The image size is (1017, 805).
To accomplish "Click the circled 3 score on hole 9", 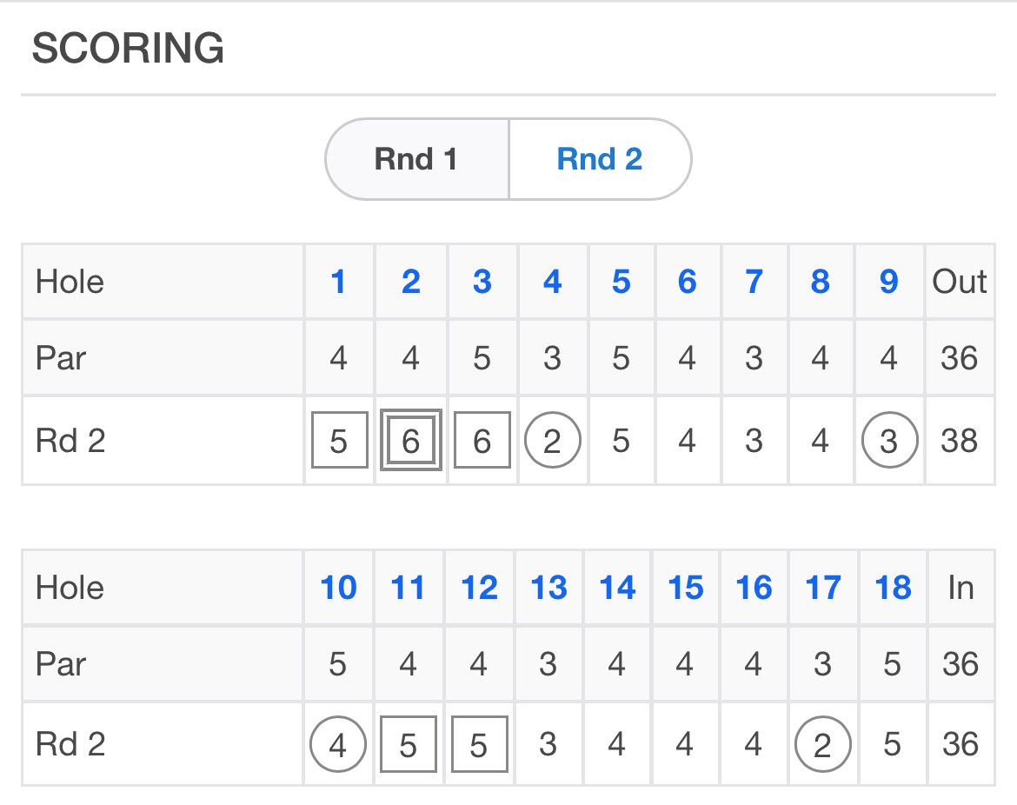I will pyautogui.click(x=889, y=440).
